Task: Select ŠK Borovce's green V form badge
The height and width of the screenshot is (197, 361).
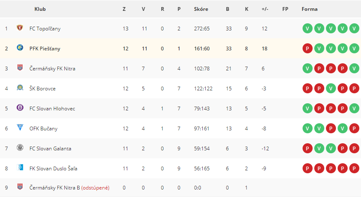Action: click(331, 88)
